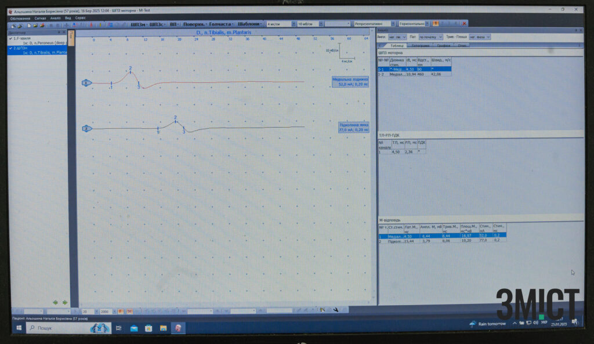Toggle the ШПЗм test checkmark in tree
This screenshot has height=344, width=594.
(11, 48)
